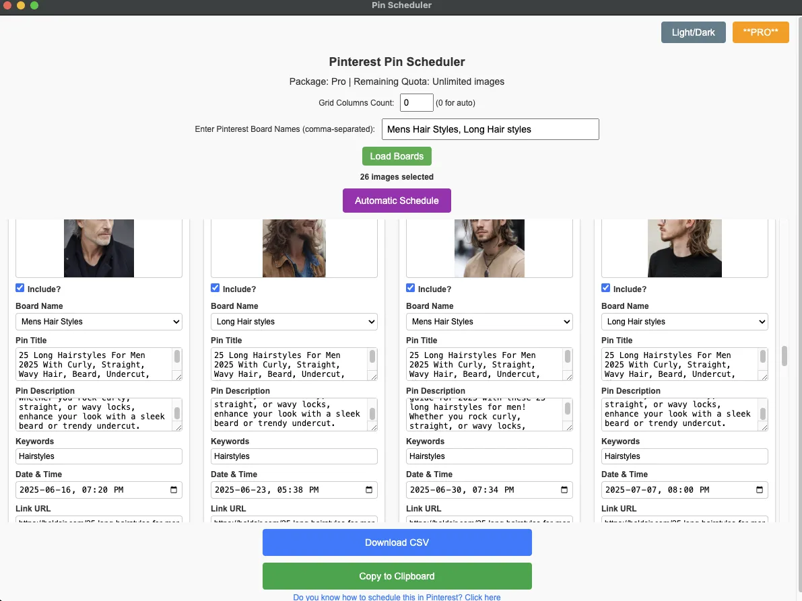The image size is (802, 601).
Task: Download CSV of scheduled pins
Action: tap(397, 542)
